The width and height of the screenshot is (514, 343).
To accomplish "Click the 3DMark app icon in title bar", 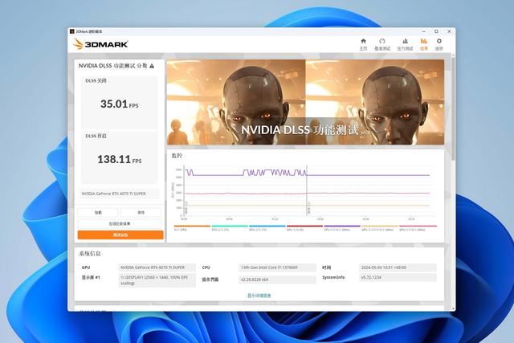I will pyautogui.click(x=72, y=31).
